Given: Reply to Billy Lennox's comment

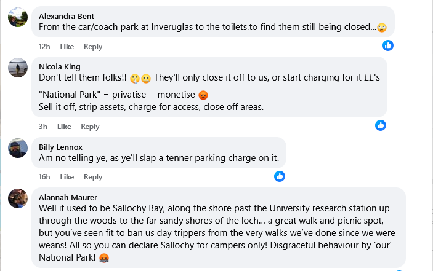Looking at the screenshot, I should (x=93, y=177).
